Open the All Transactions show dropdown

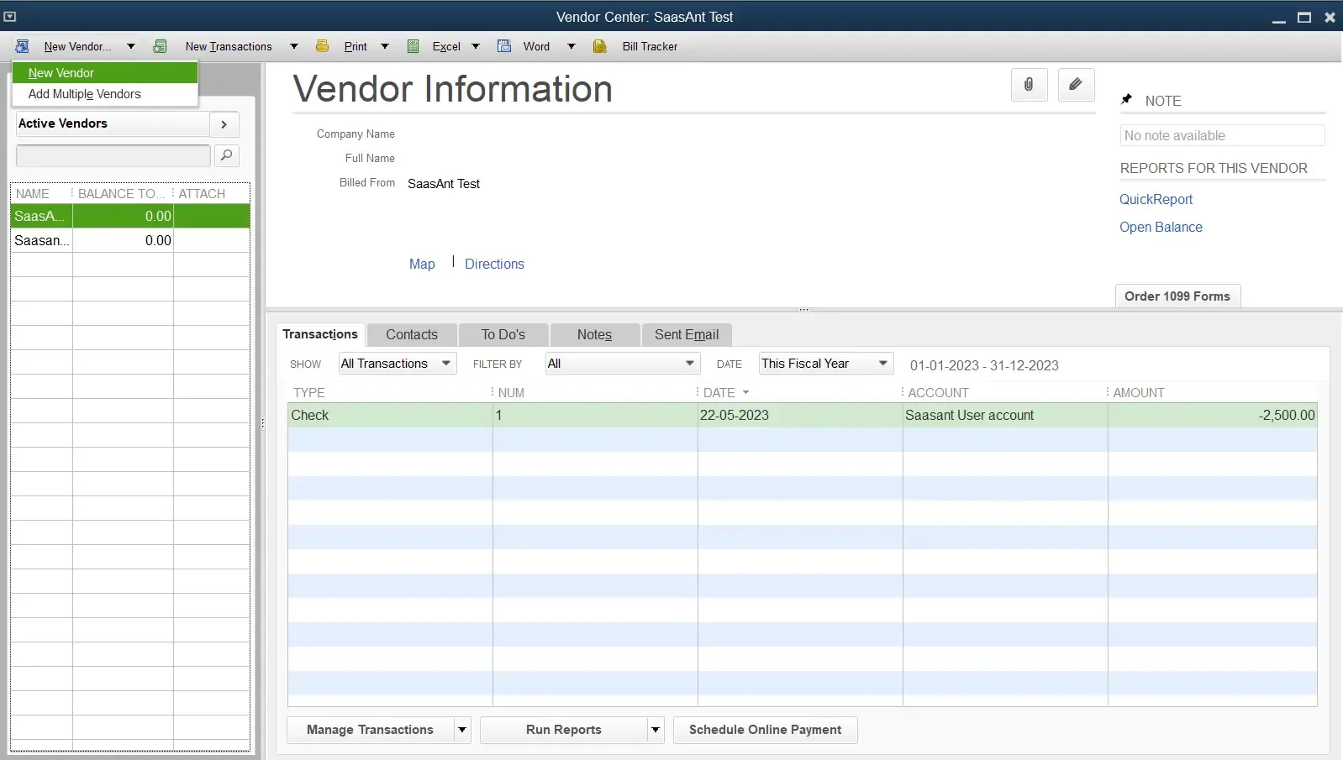pyautogui.click(x=398, y=364)
